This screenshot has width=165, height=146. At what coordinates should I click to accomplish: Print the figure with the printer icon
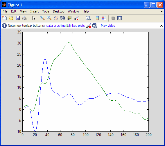24,18
